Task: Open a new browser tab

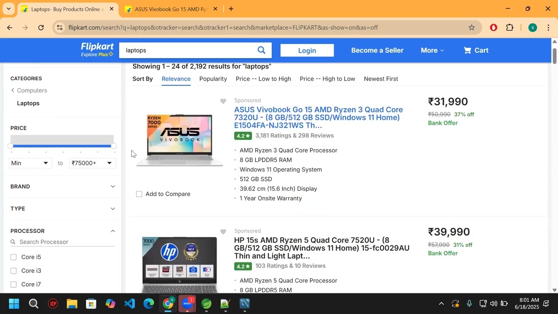Action: click(231, 9)
